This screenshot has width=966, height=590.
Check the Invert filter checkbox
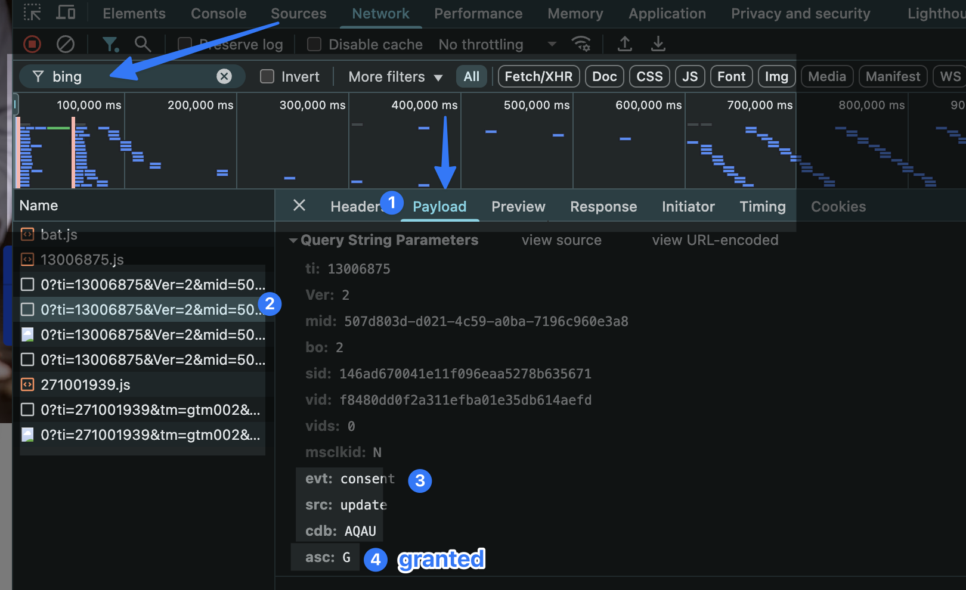[267, 76]
